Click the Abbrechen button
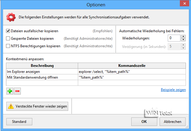The image size is (191, 131). tap(173, 122)
